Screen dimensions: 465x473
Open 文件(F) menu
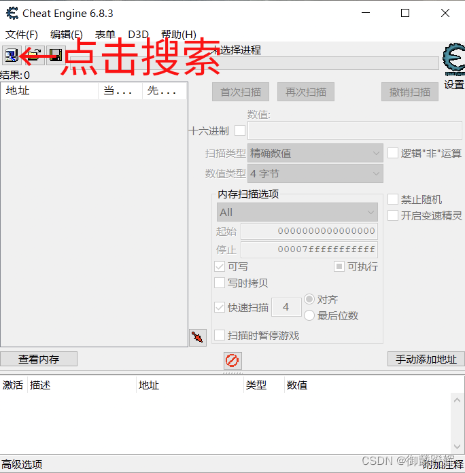point(22,35)
